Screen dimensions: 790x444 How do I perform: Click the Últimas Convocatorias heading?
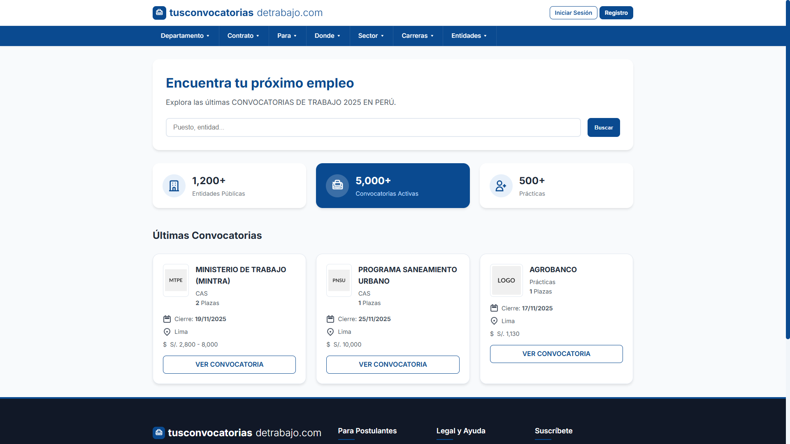(x=207, y=235)
